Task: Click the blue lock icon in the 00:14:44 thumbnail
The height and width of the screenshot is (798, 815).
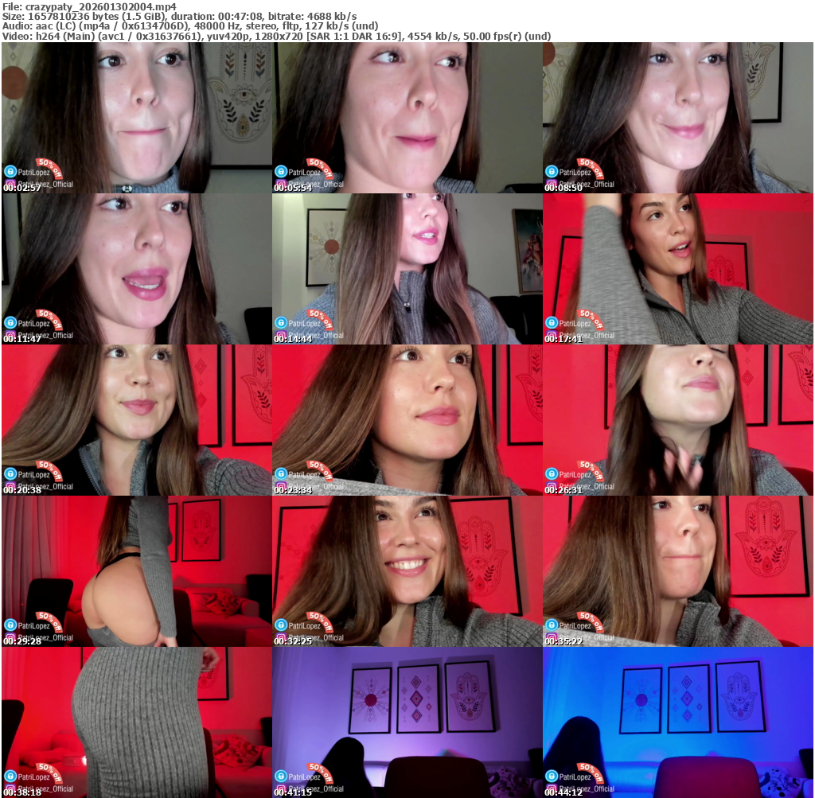Action: point(280,323)
